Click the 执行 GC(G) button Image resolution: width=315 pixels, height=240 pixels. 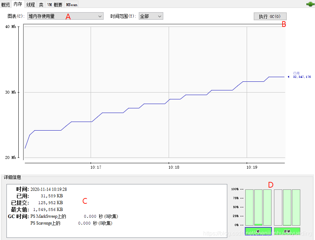click(x=270, y=17)
